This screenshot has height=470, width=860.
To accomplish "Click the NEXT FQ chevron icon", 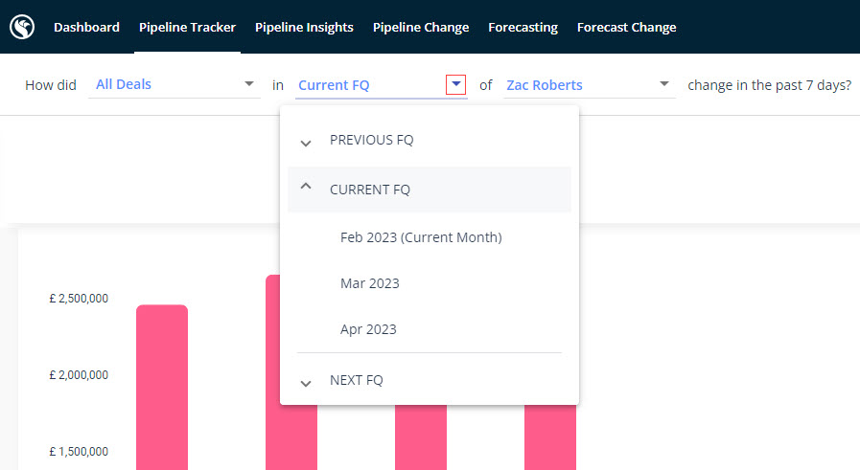I will (306, 383).
